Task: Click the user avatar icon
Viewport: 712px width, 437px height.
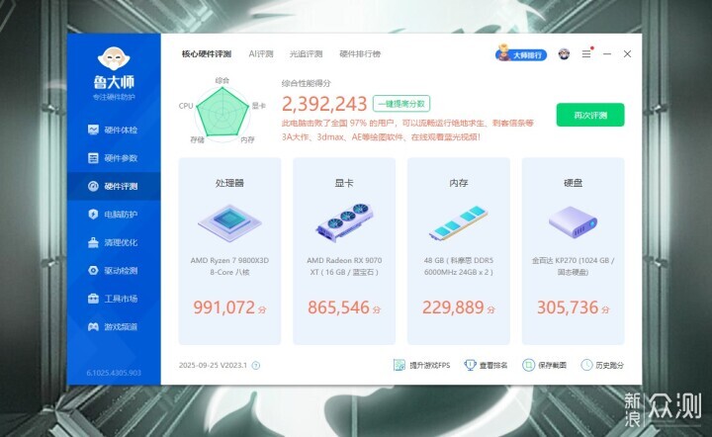Action: tap(564, 54)
